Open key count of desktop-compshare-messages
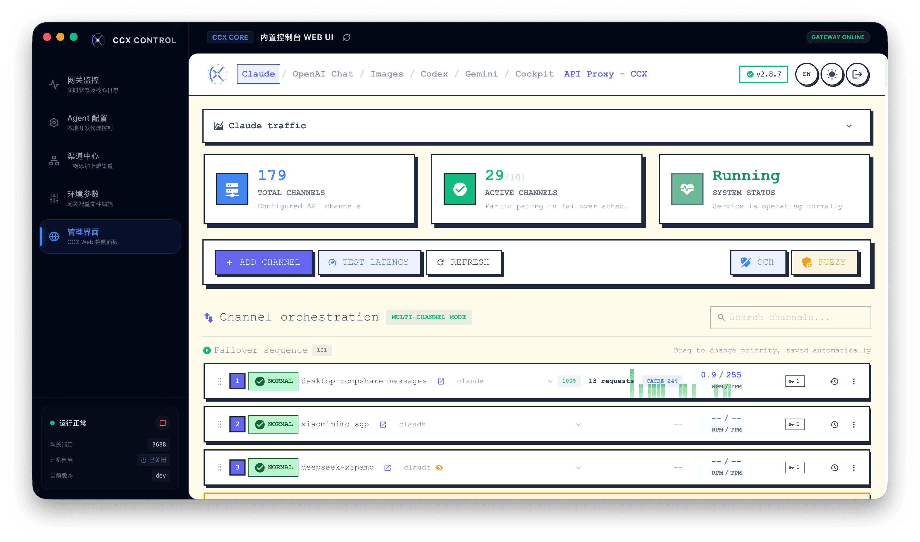The image size is (920, 542). [795, 381]
